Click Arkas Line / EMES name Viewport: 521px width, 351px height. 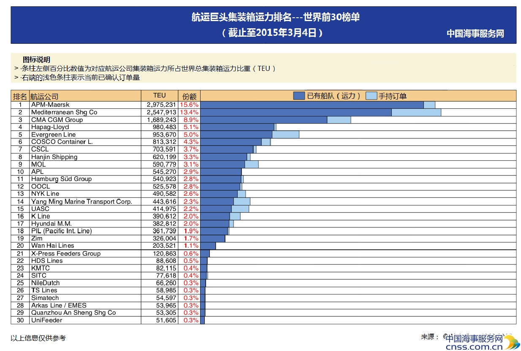[59, 305]
